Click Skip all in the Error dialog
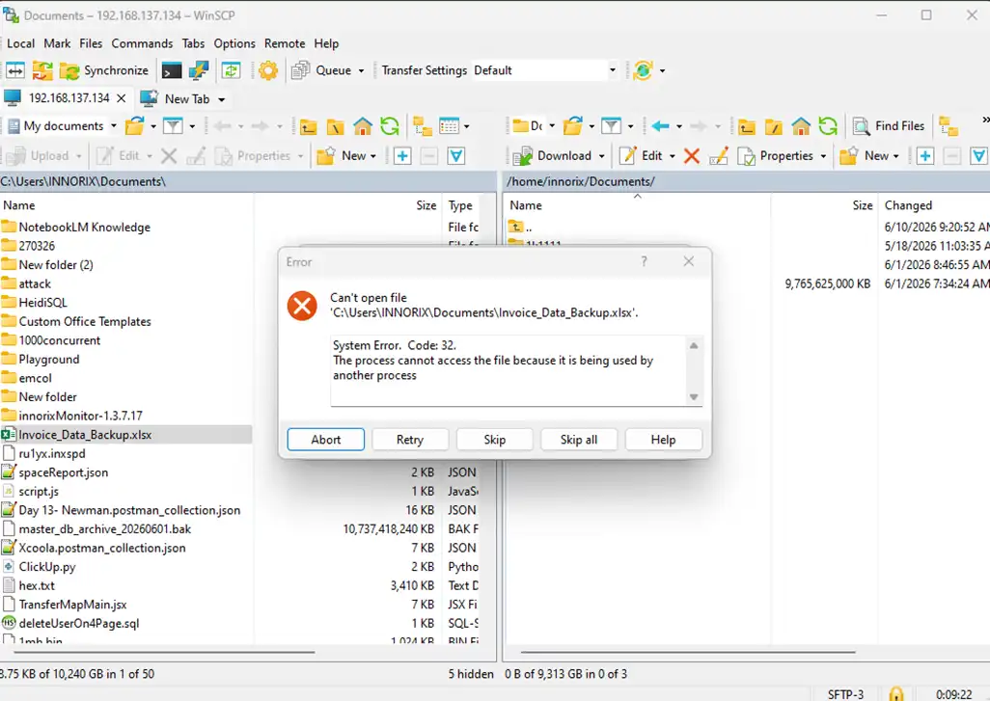 pyautogui.click(x=578, y=439)
